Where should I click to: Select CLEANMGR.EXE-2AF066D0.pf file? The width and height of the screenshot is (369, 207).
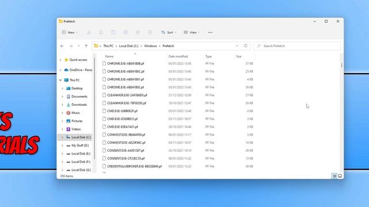pyautogui.click(x=127, y=95)
